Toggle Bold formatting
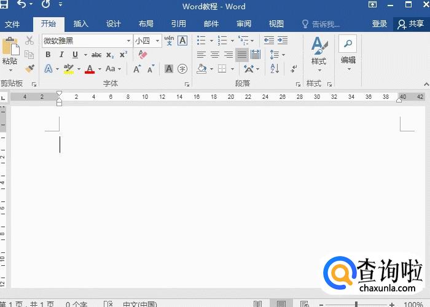 pyautogui.click(x=48, y=55)
